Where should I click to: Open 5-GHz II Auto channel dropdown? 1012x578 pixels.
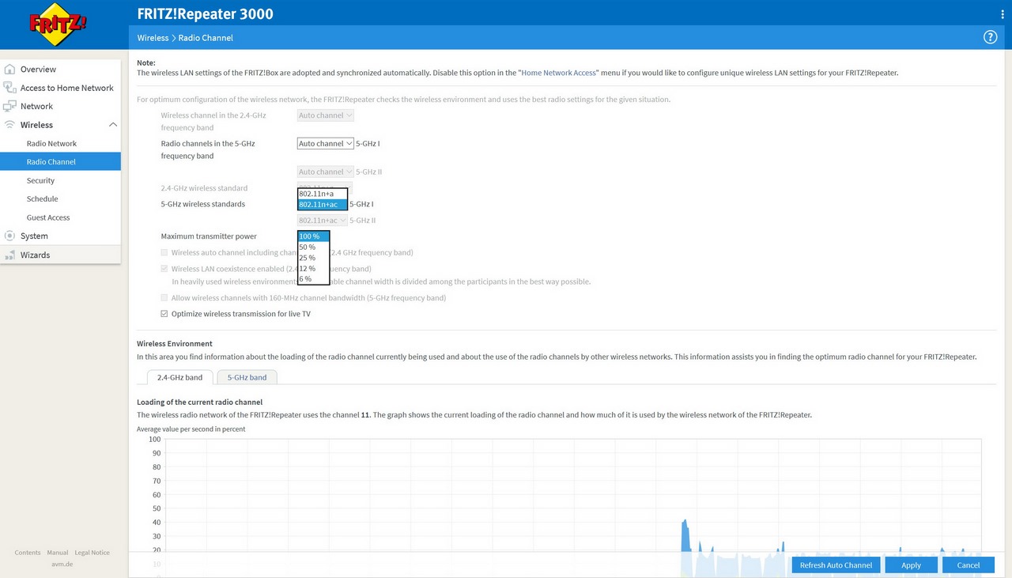pos(326,172)
